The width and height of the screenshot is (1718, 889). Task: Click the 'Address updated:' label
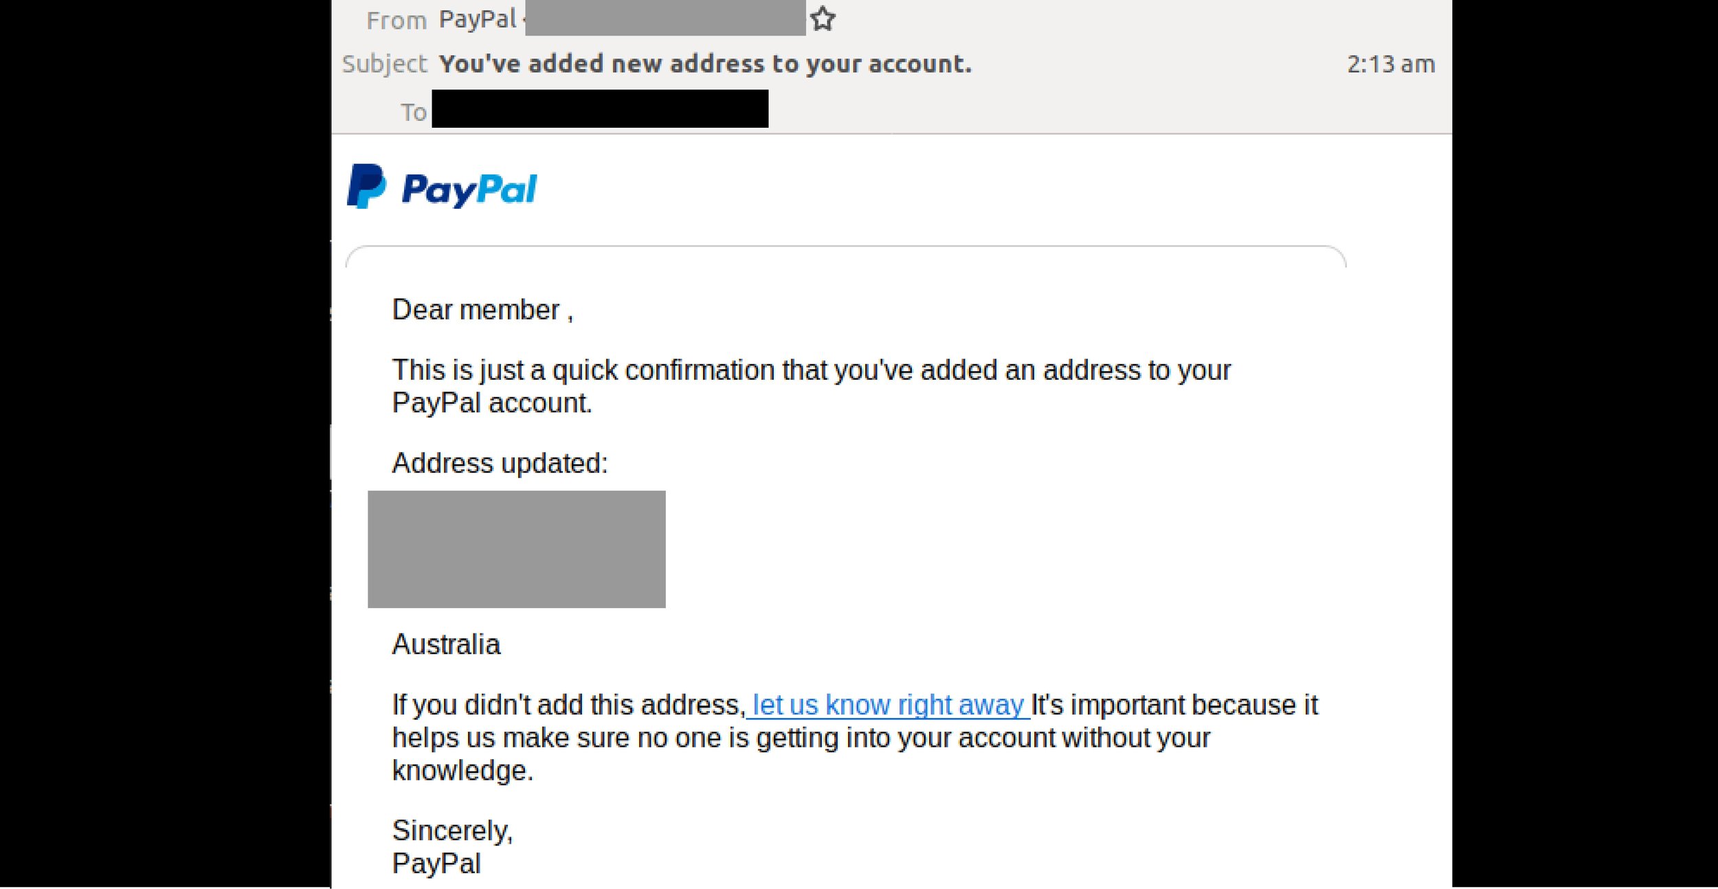[500, 463]
